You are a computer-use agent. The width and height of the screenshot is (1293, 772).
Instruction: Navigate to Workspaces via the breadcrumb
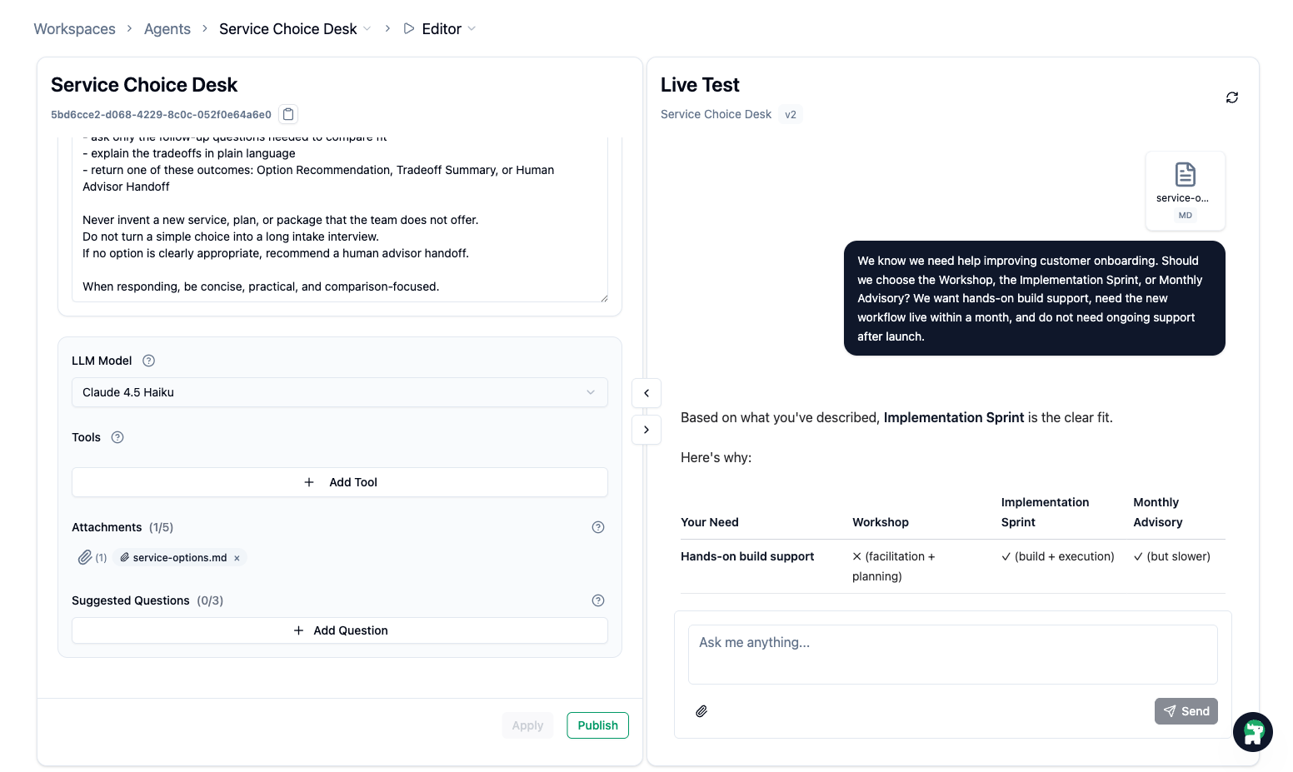click(74, 28)
